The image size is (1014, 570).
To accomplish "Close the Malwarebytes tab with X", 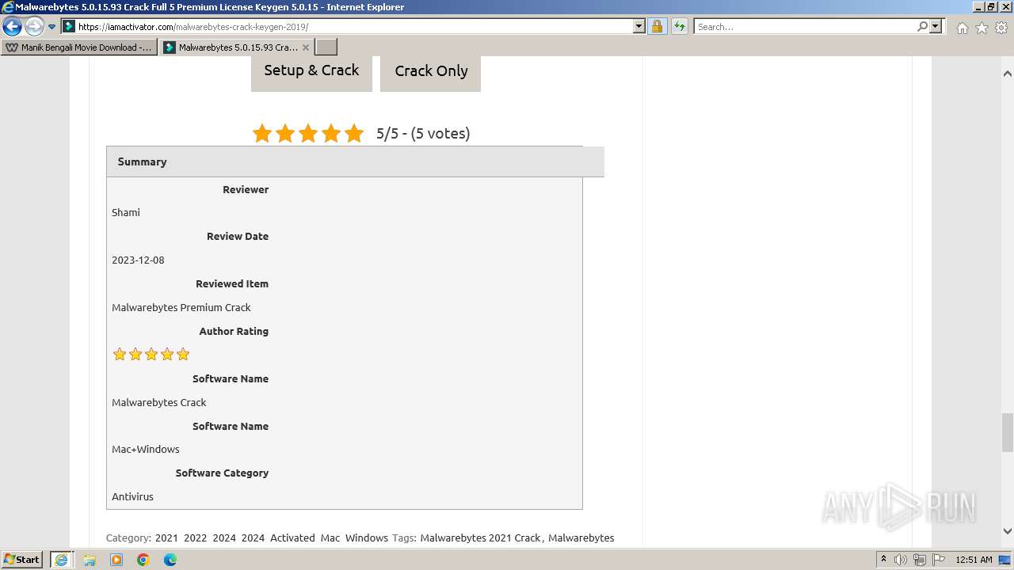I will 306,47.
